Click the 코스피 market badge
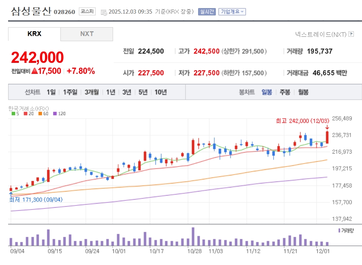The image size is (362, 265). tap(87, 11)
